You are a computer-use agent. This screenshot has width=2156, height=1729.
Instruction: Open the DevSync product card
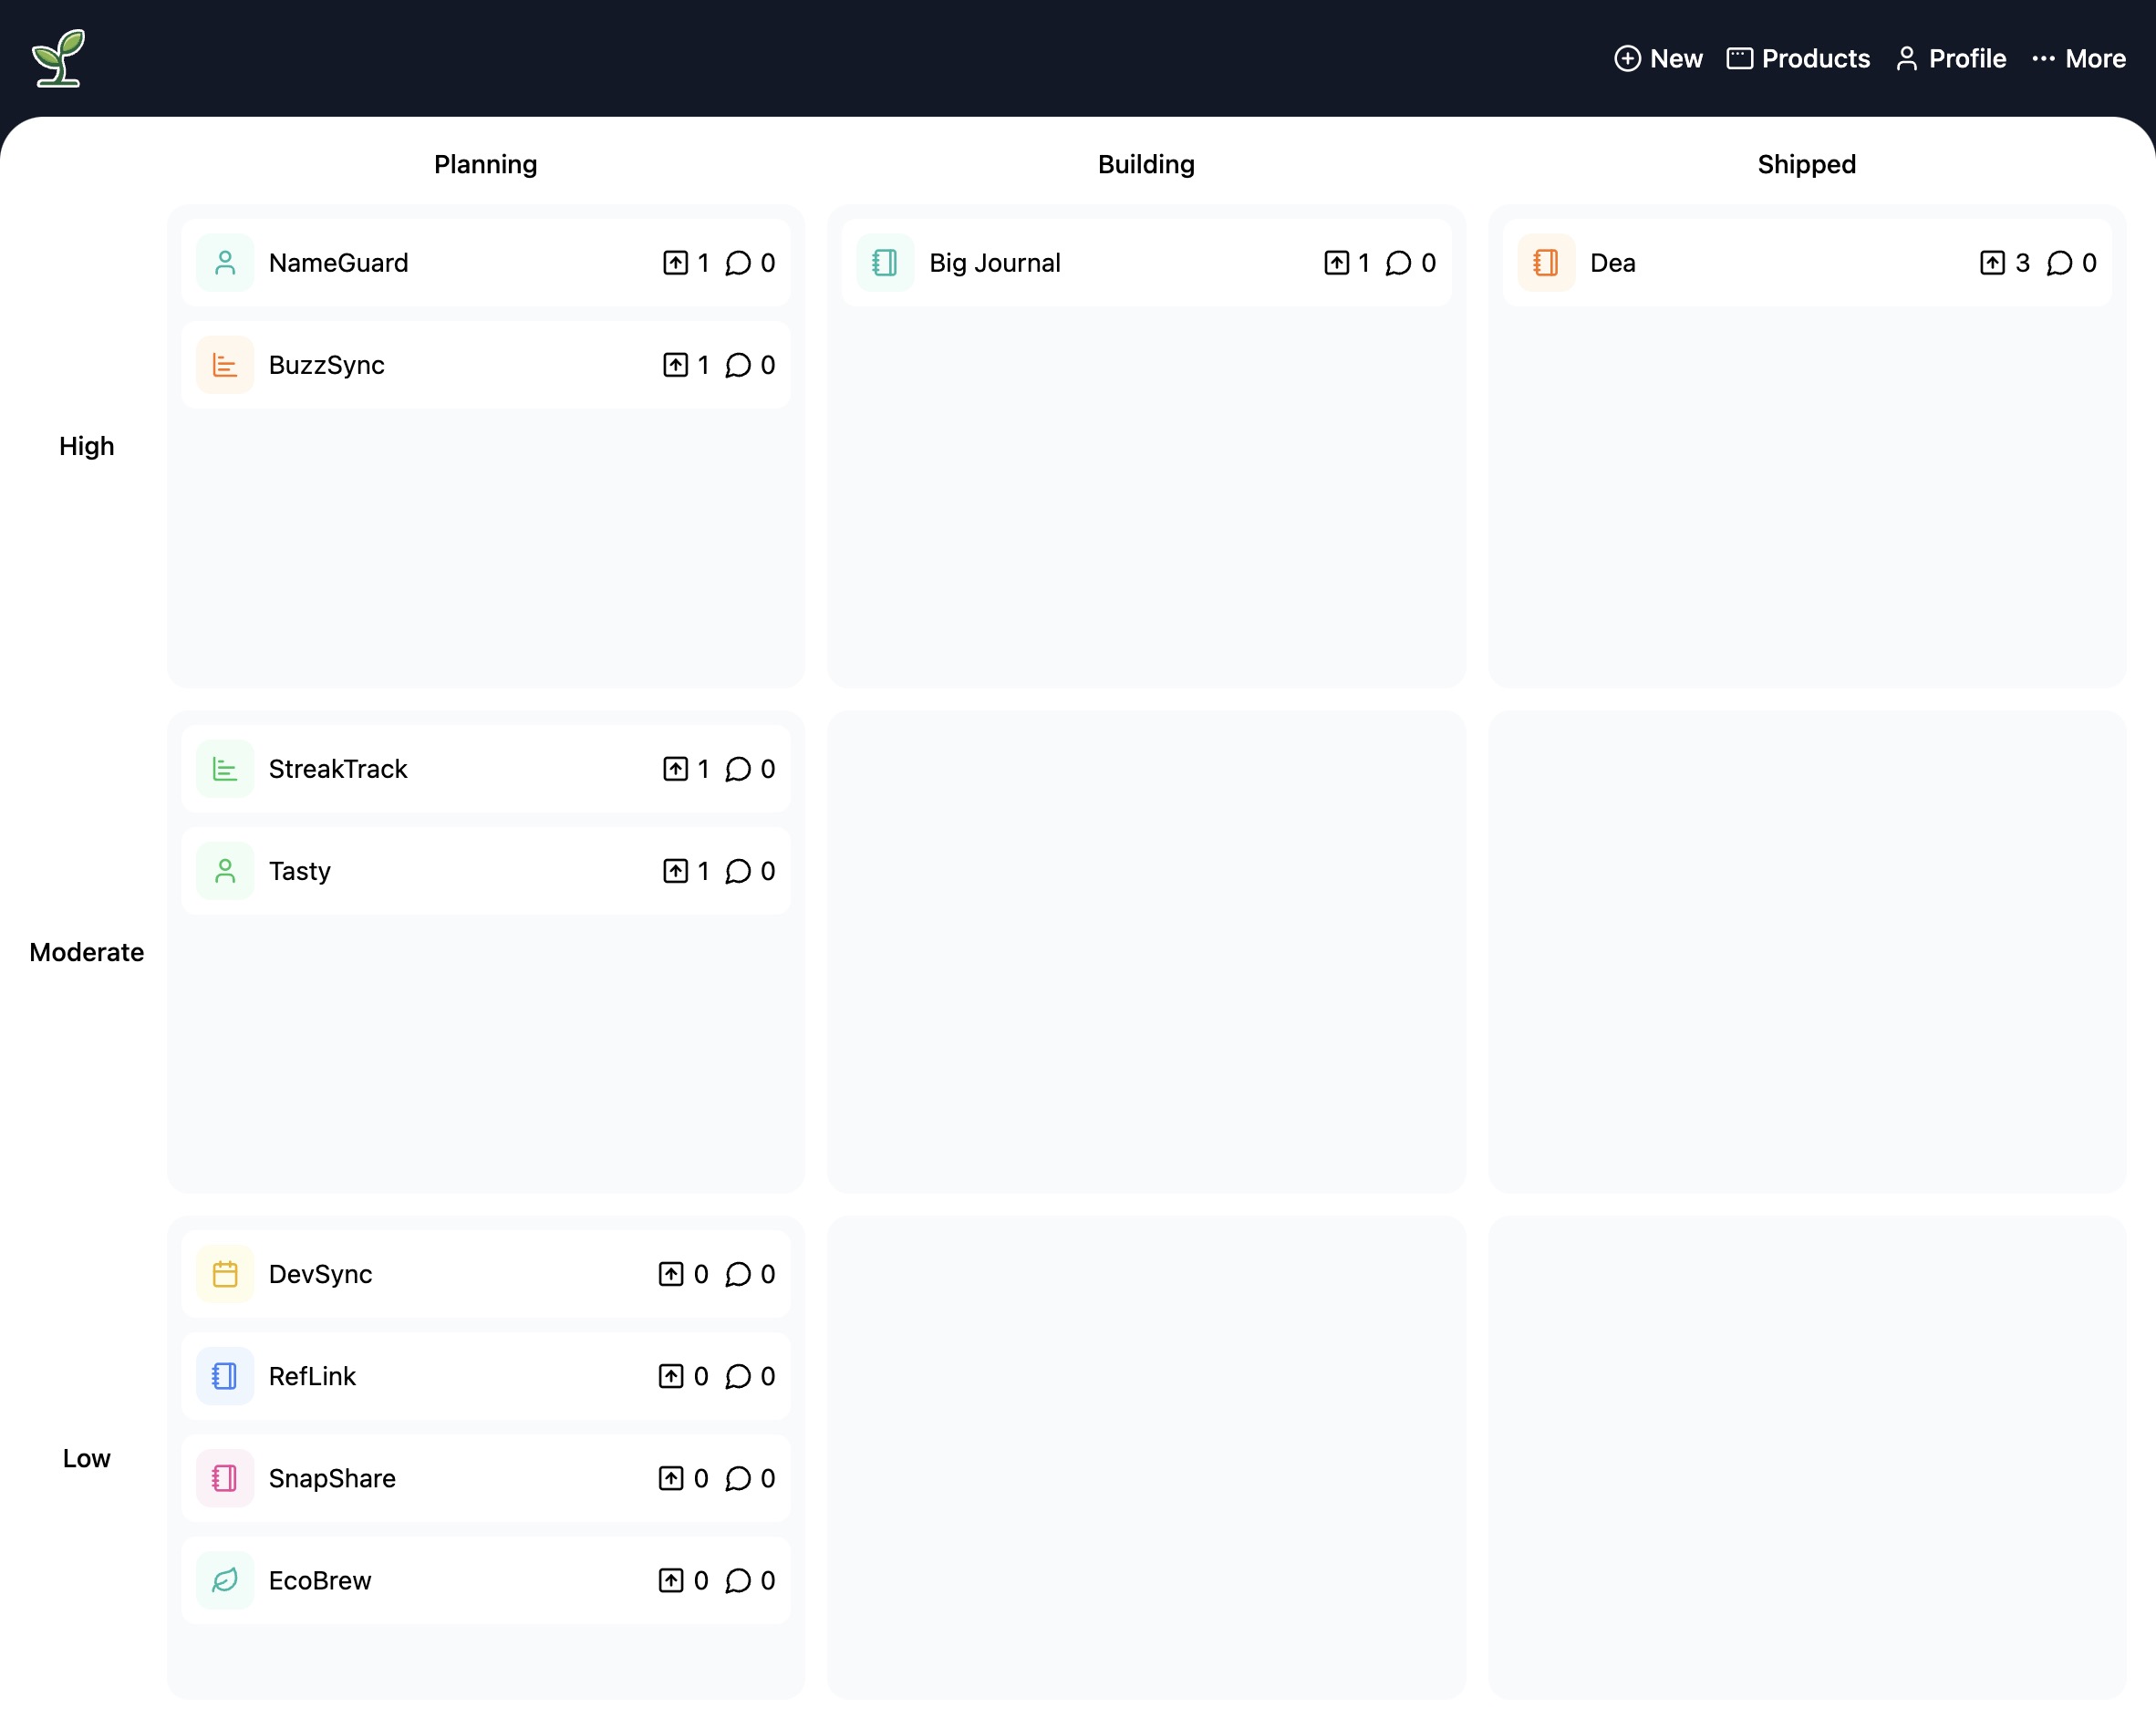(x=486, y=1274)
